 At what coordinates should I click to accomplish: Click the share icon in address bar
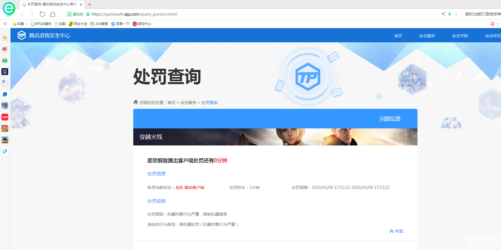pyautogui.click(x=443, y=14)
